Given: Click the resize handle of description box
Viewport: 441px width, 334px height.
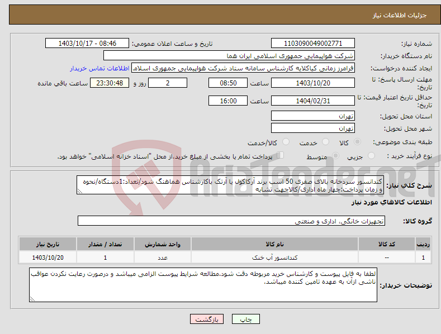Looking at the screenshot, I should tap(80, 191).
